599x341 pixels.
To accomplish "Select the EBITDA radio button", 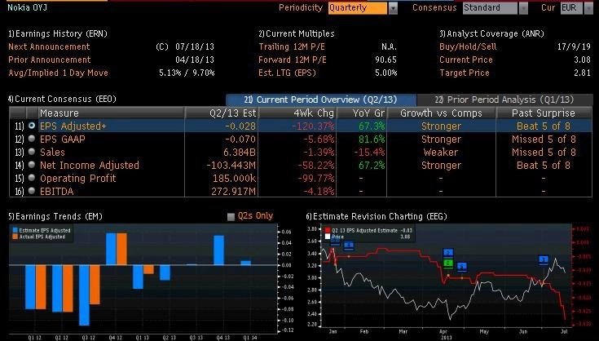I will pyautogui.click(x=32, y=191).
